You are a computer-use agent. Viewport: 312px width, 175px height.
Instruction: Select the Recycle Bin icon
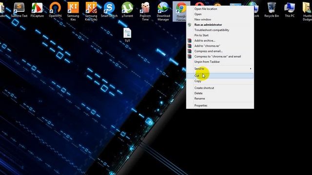tap(272, 10)
